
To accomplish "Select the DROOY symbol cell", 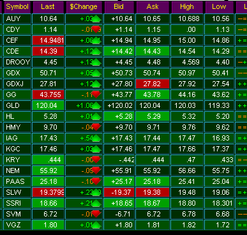I will click(17, 62).
